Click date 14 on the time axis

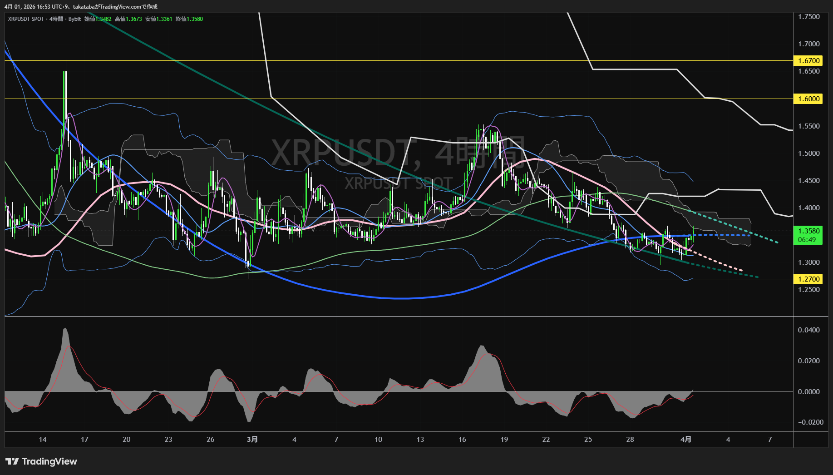point(43,440)
